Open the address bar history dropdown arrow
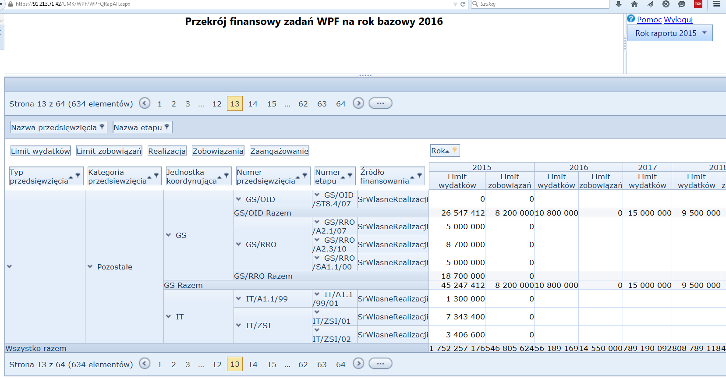This screenshot has width=726, height=379. click(x=455, y=4)
